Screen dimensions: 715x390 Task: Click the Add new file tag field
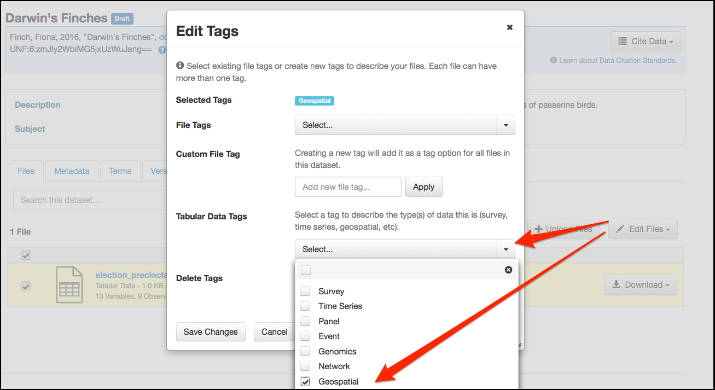348,187
